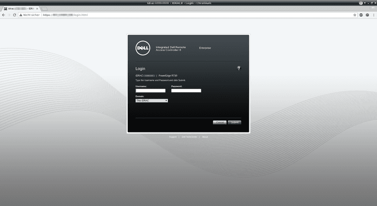Bookmark this page with the star icon
The height and width of the screenshot is (206, 377).
coord(355,15)
